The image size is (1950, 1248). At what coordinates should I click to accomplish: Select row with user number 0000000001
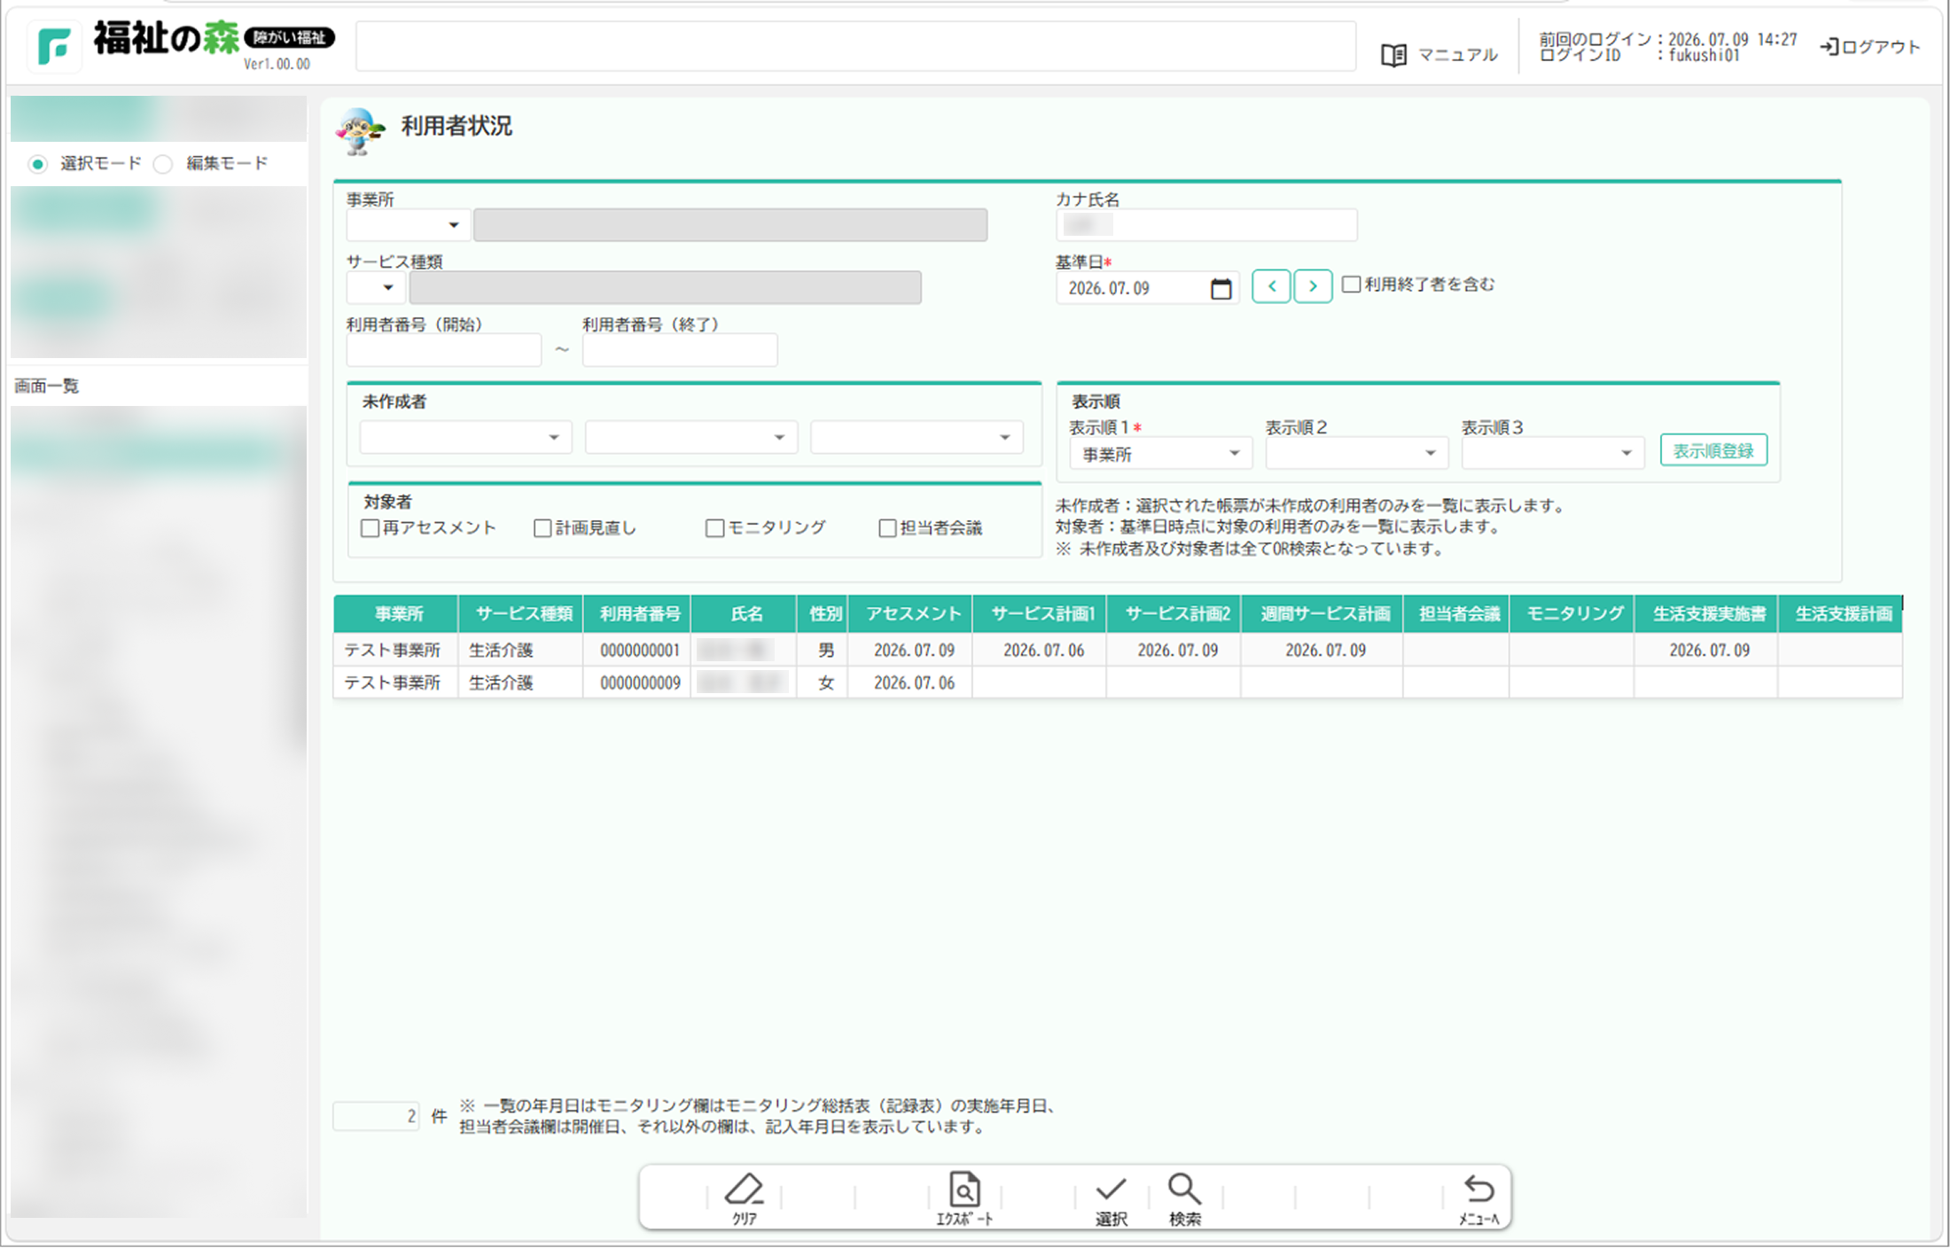click(1118, 650)
